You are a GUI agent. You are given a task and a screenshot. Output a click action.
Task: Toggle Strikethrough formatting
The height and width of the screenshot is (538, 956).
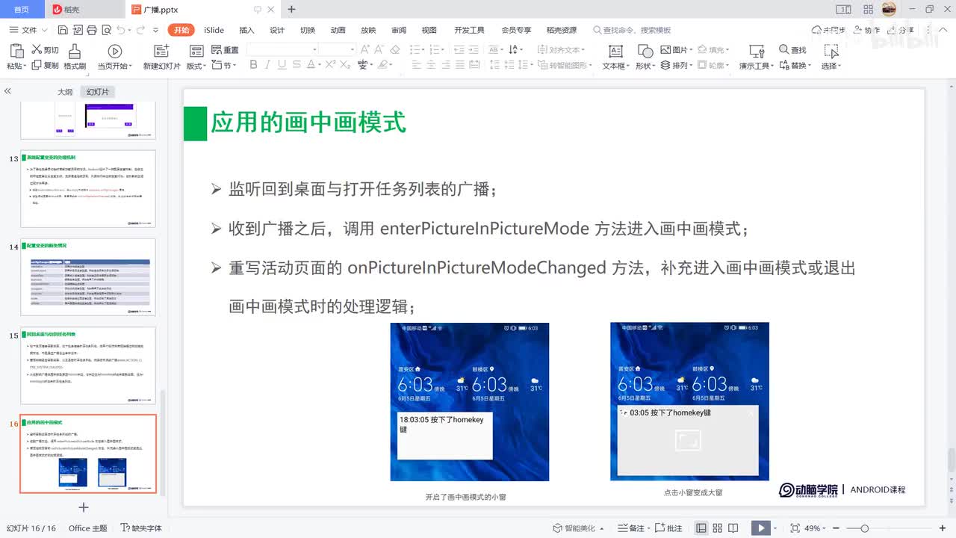click(x=298, y=65)
